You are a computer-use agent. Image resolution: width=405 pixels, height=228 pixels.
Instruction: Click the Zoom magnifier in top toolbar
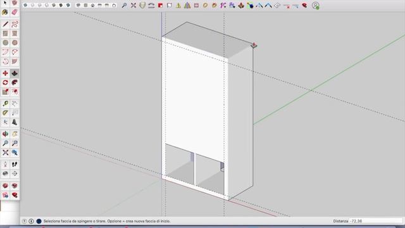[x=124, y=5]
